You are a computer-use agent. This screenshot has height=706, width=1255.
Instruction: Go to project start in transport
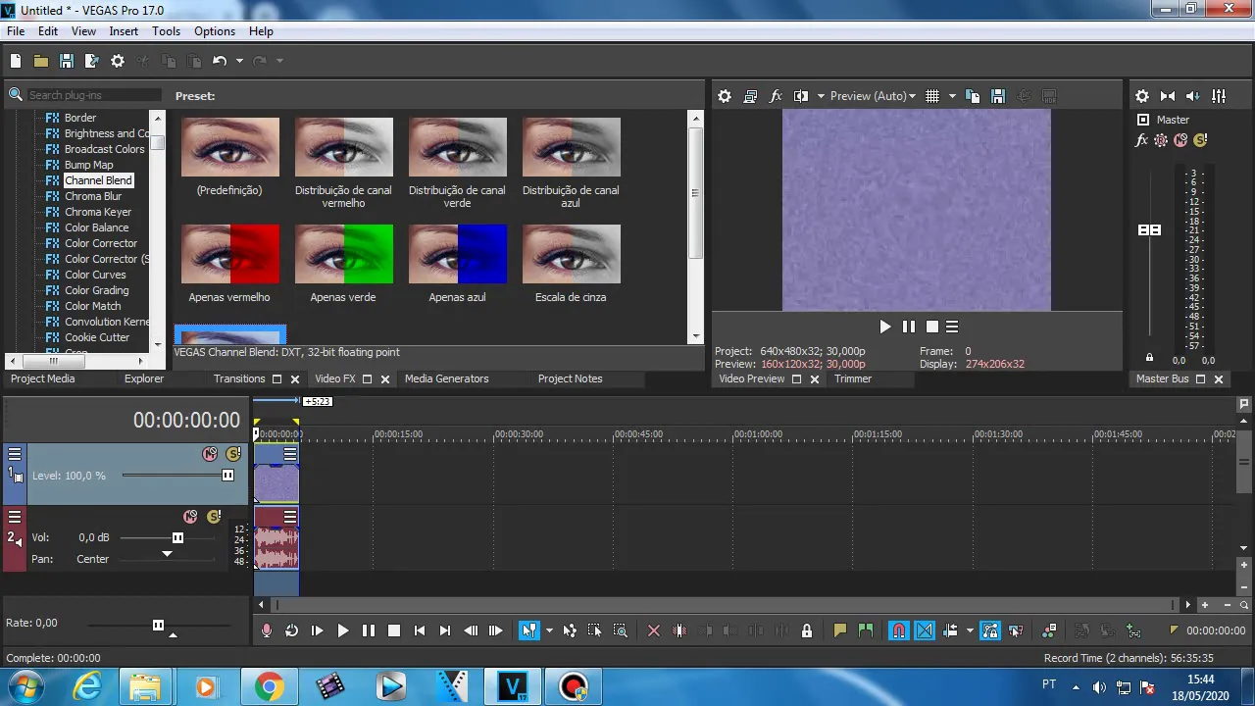tap(419, 630)
